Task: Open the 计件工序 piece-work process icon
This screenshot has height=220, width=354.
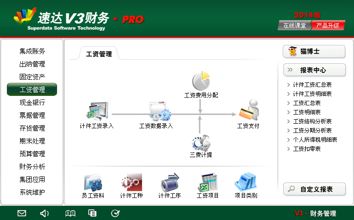Action: (x=170, y=182)
